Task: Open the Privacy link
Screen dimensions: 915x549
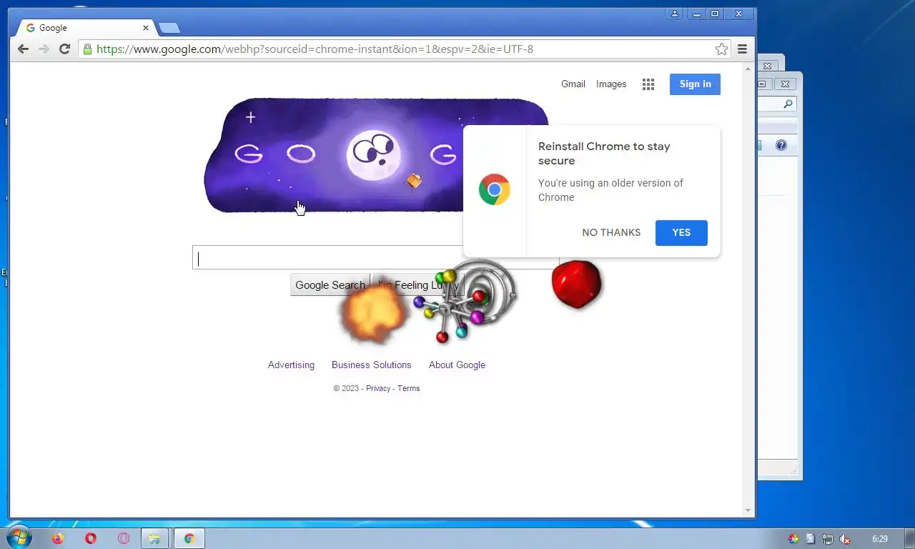Action: click(x=378, y=388)
